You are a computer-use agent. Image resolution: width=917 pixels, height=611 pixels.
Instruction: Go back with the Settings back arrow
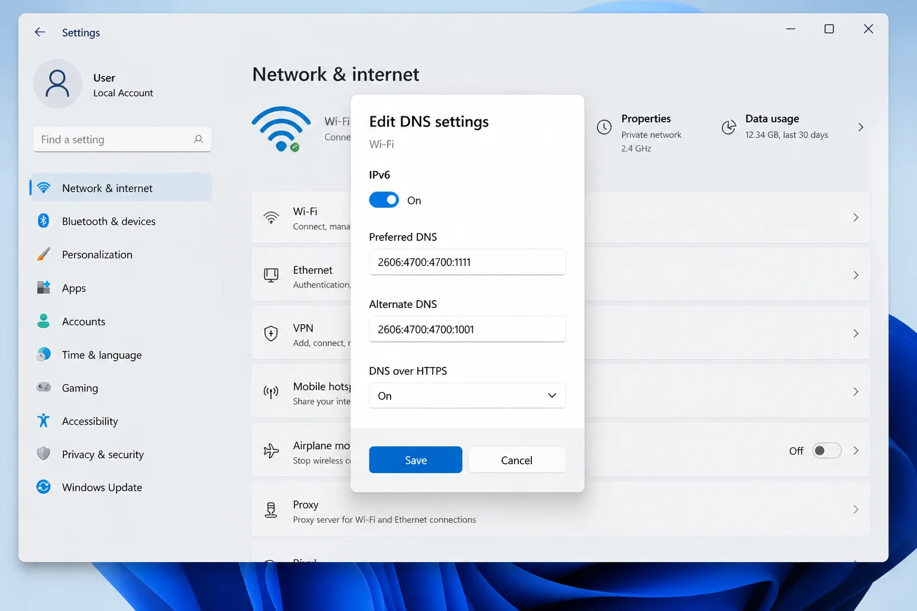click(40, 32)
